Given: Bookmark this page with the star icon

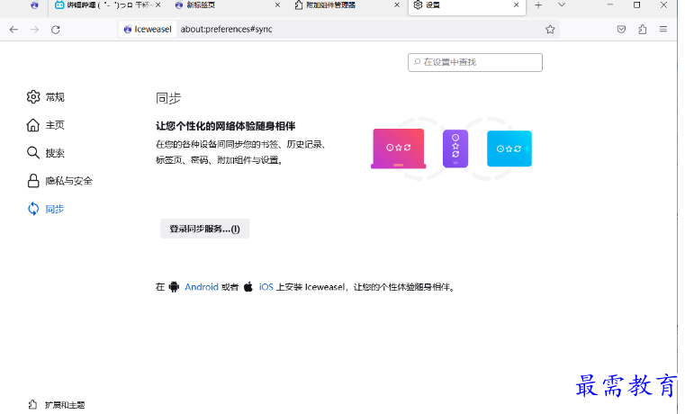Looking at the screenshot, I should [550, 30].
